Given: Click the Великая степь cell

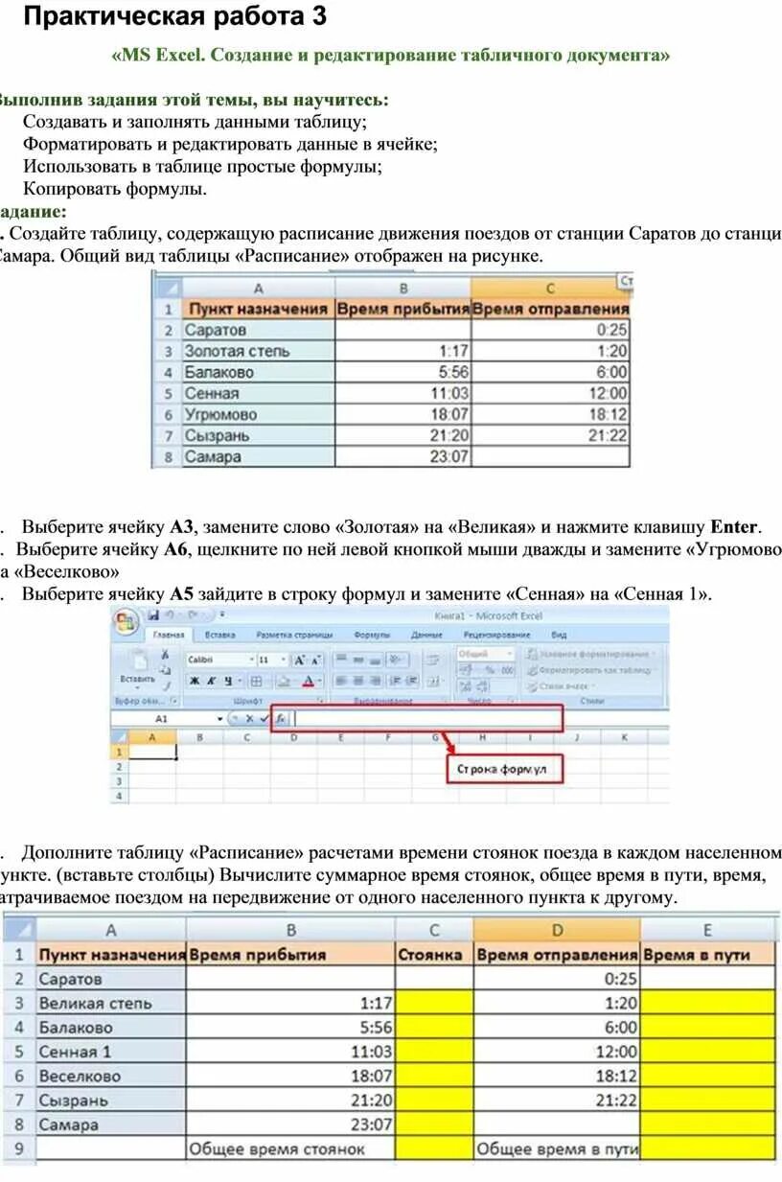Looking at the screenshot, I should click(111, 1003).
